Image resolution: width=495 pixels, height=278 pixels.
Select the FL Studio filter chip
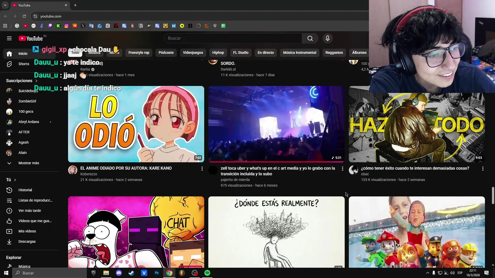point(241,53)
